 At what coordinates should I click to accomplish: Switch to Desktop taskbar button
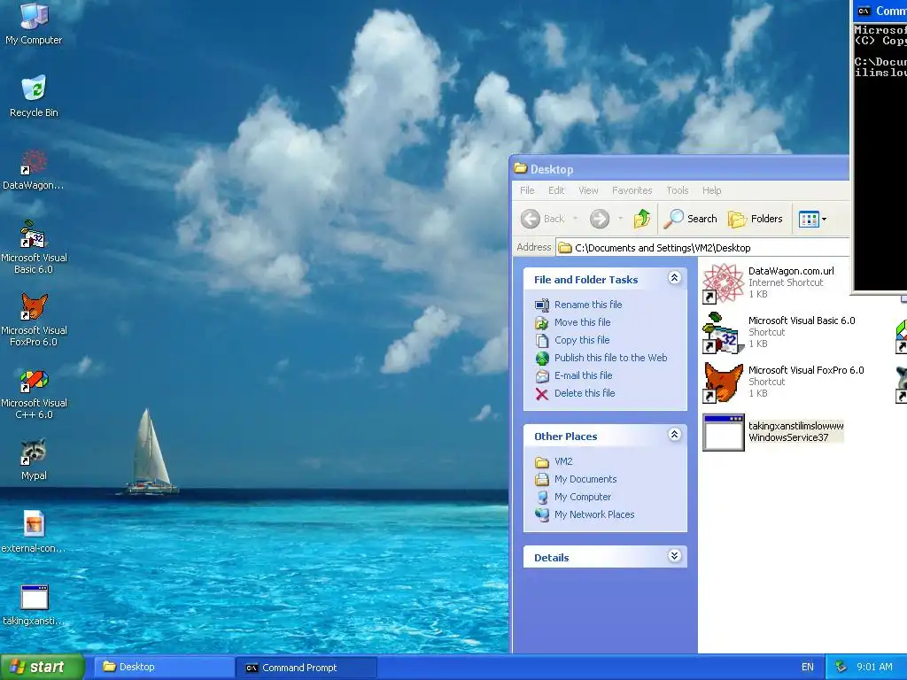[164, 668]
